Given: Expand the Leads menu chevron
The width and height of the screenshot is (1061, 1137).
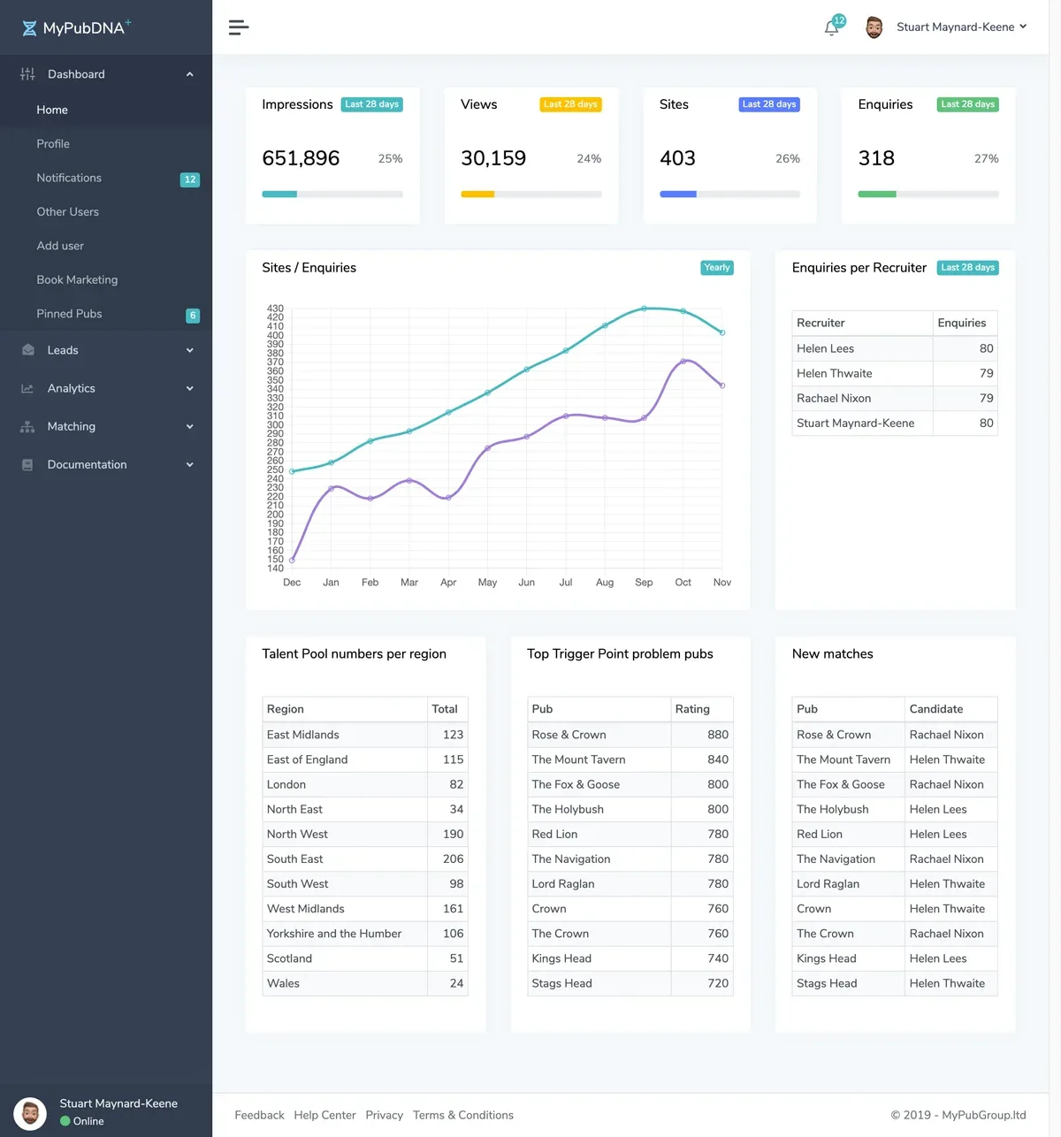Looking at the screenshot, I should point(189,350).
